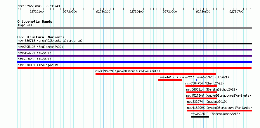The width and height of the screenshot is (260, 128).
Task: Click the black bar under nsv4339713
Action: click(134, 44)
